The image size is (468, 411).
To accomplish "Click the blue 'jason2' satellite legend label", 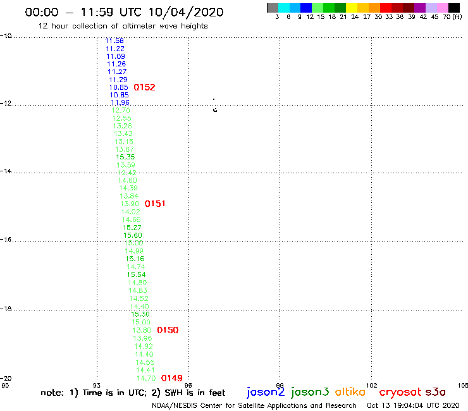I will coord(266,392).
